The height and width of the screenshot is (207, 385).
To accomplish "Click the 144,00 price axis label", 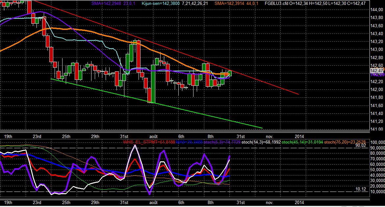I will pyautogui.click(x=377, y=10).
